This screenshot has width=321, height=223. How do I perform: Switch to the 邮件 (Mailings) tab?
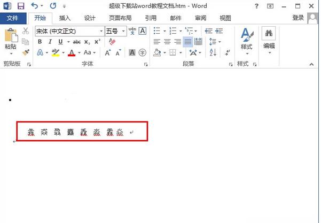tap(176, 18)
